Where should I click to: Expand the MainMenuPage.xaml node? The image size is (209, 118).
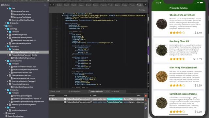(8, 35)
